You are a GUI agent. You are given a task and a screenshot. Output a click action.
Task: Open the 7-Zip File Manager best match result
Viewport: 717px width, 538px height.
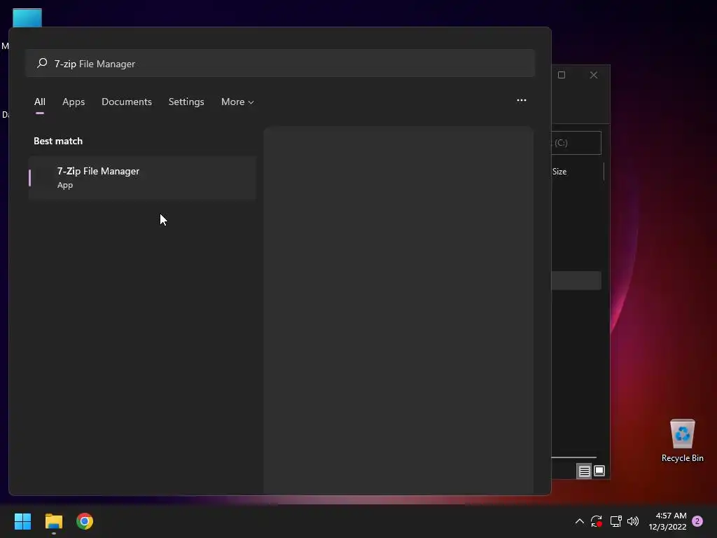(x=142, y=177)
